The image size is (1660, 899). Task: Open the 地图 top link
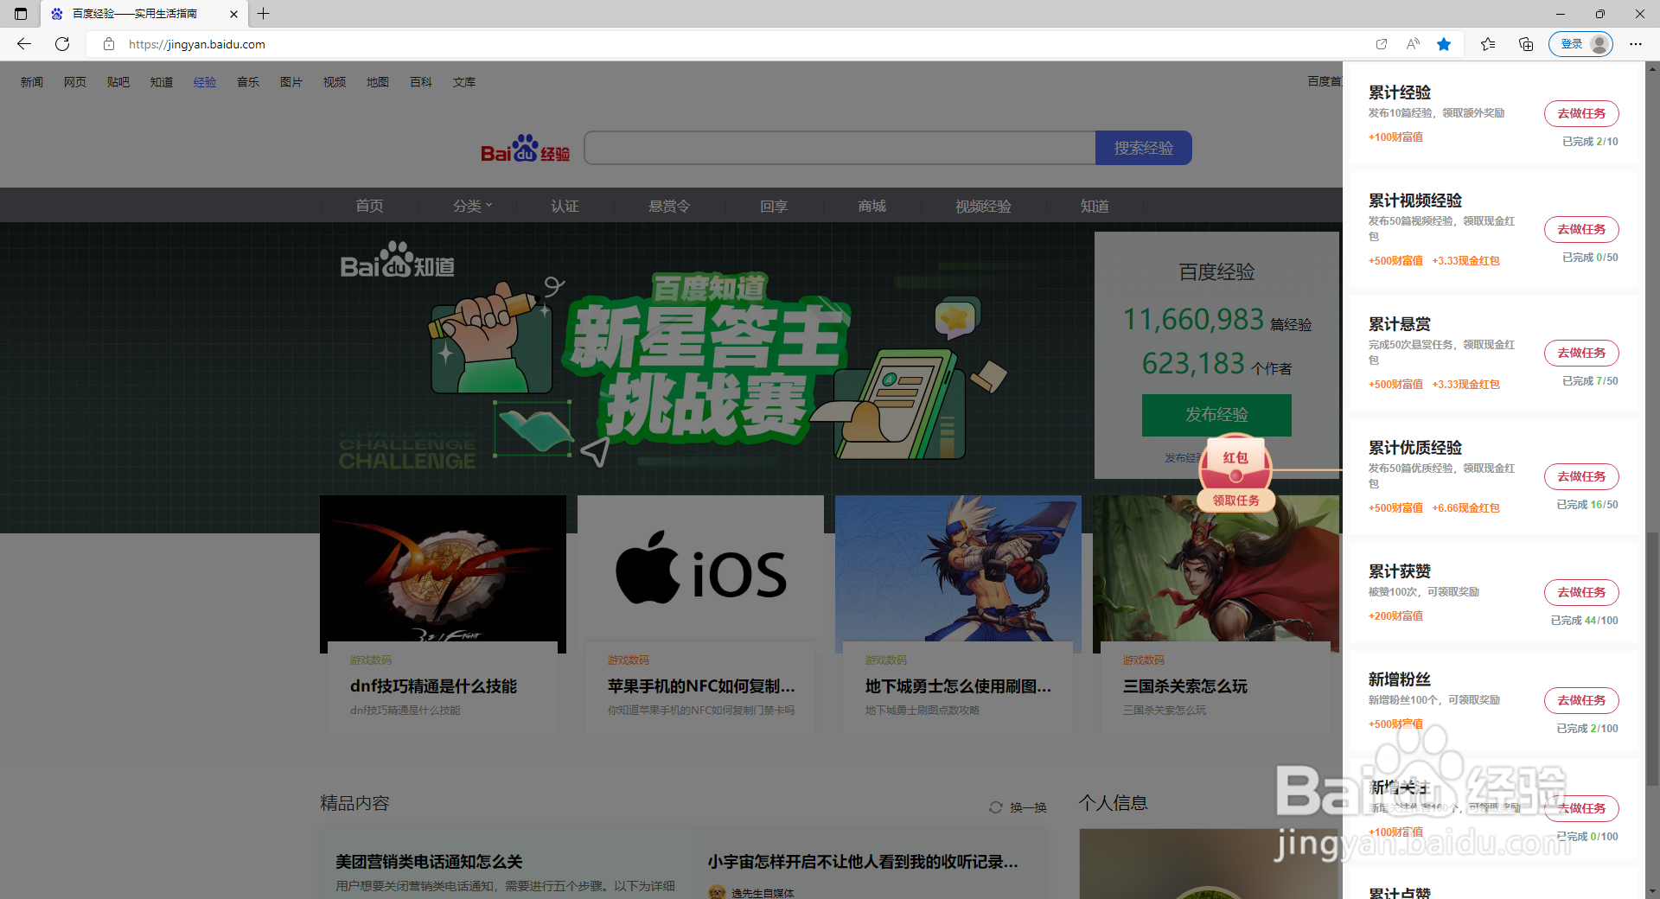point(378,82)
